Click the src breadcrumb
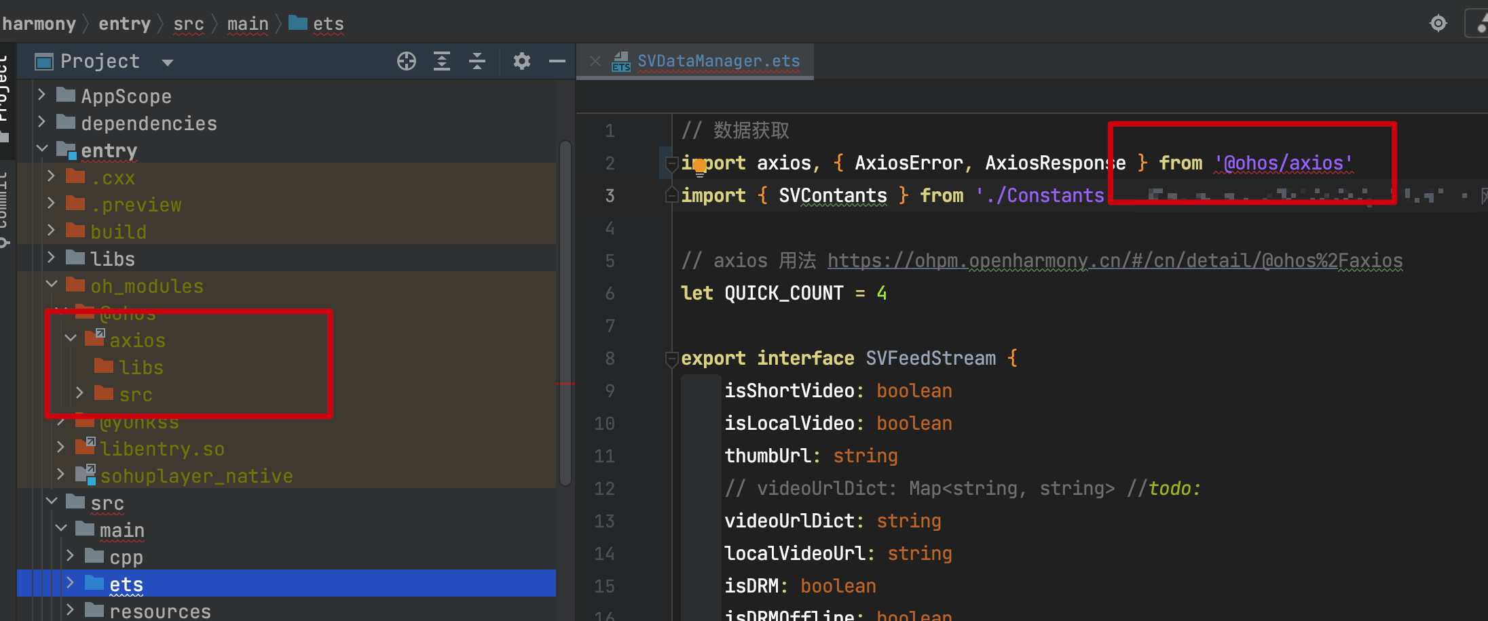1488x621 pixels. click(x=189, y=24)
